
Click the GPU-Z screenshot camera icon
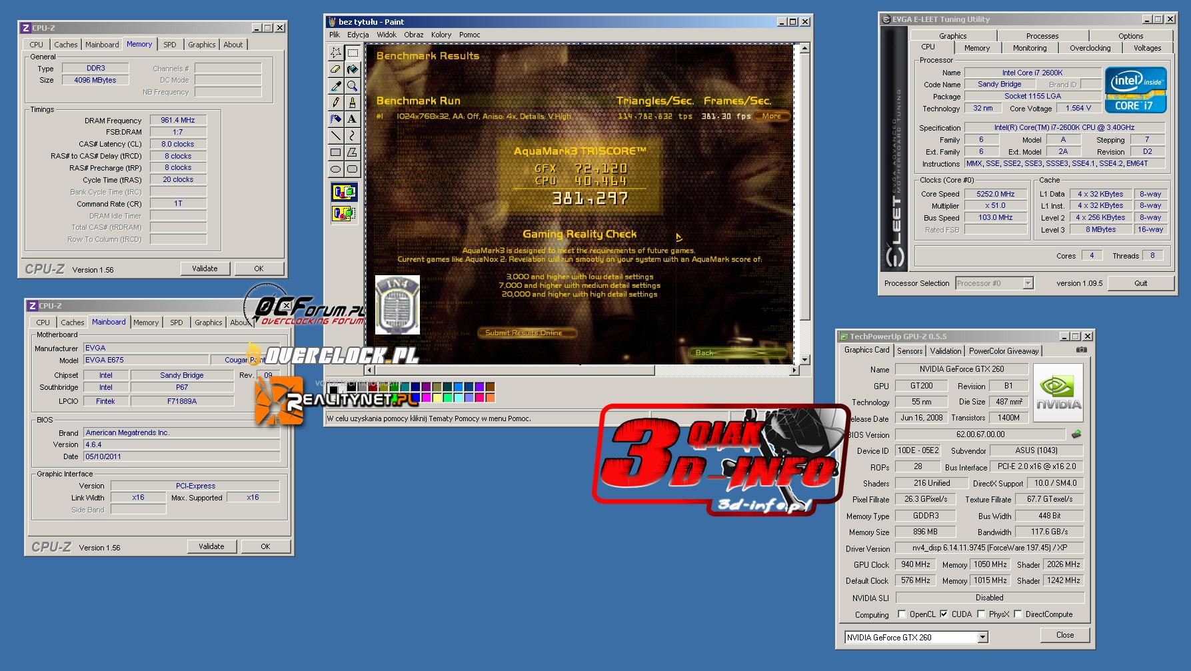(1081, 350)
